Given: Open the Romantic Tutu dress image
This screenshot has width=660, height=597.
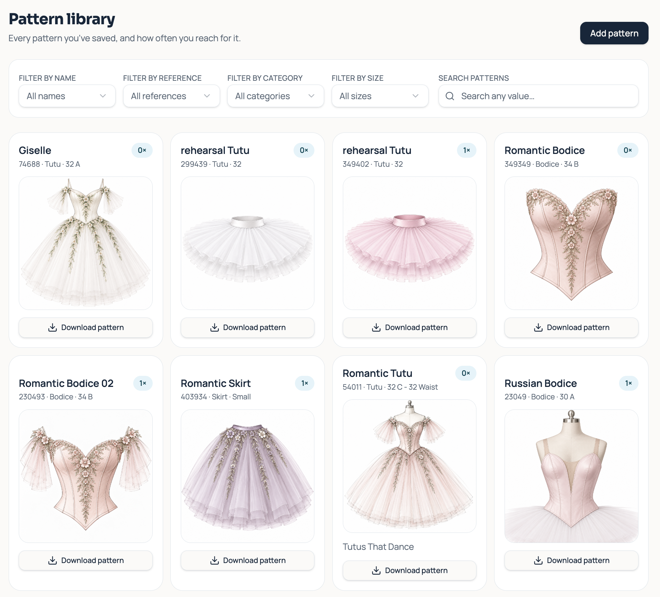Looking at the screenshot, I should click(x=409, y=466).
